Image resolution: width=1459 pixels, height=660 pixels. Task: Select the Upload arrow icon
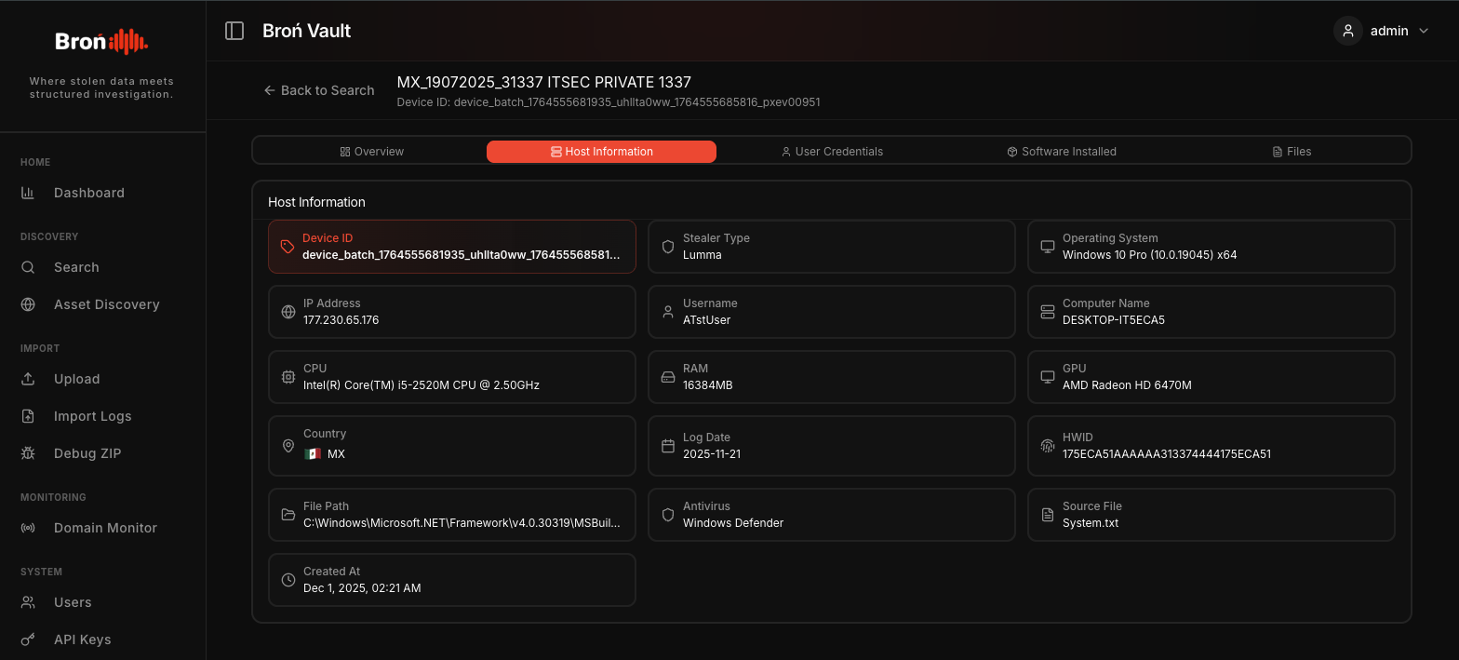click(28, 379)
